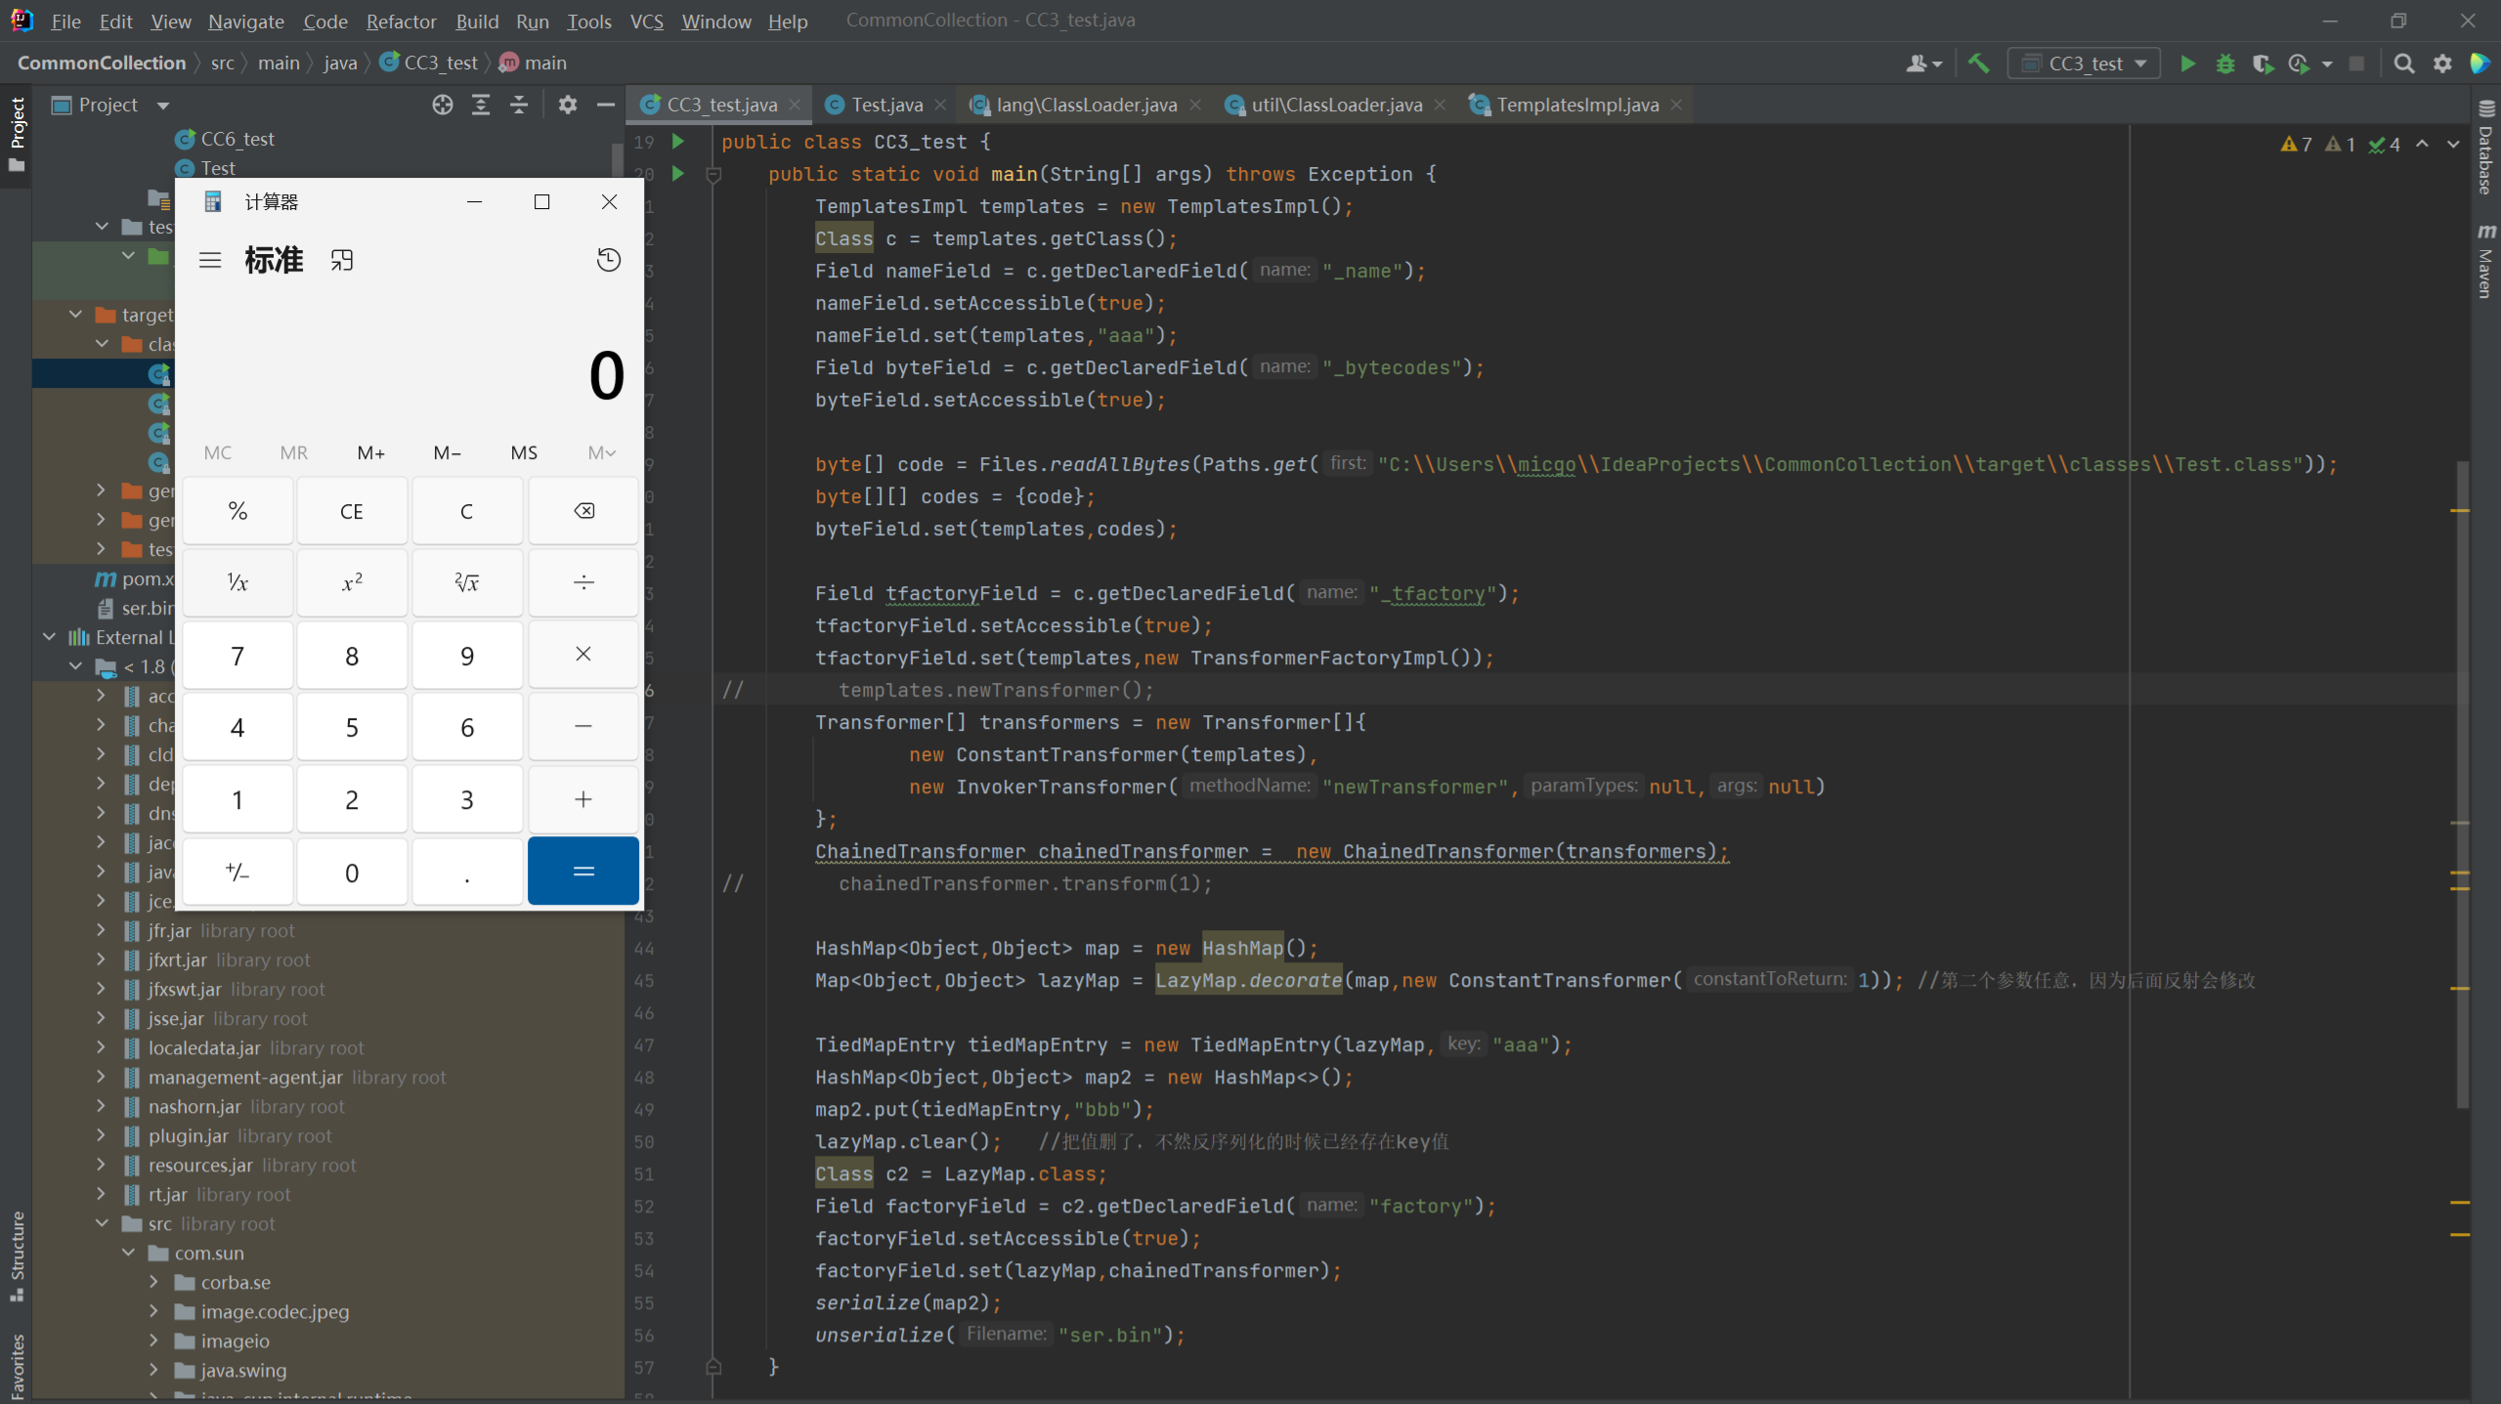Click calculator divide button
Viewport: 2501px width, 1404px height.
(583, 583)
